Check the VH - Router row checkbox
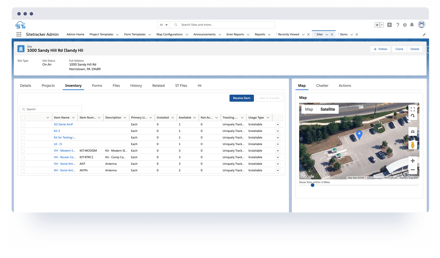 pos(23,157)
